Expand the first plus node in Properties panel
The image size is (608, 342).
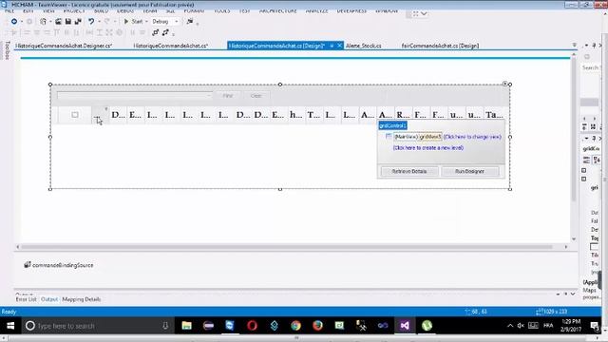584,171
